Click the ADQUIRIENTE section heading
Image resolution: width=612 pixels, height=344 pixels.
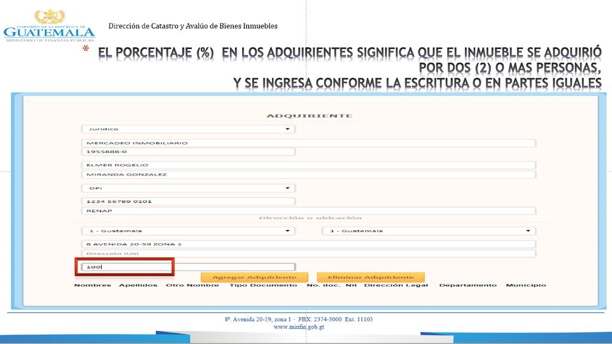pyautogui.click(x=310, y=116)
